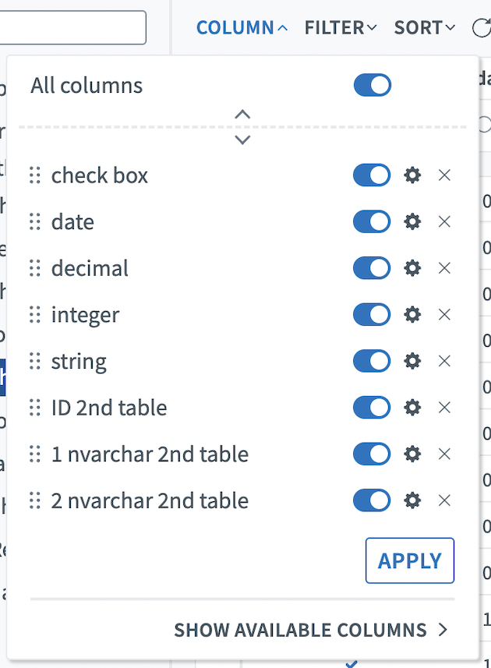Screen dimensions: 491x668
Task: Turn off the integer column toggle
Action: tap(372, 315)
